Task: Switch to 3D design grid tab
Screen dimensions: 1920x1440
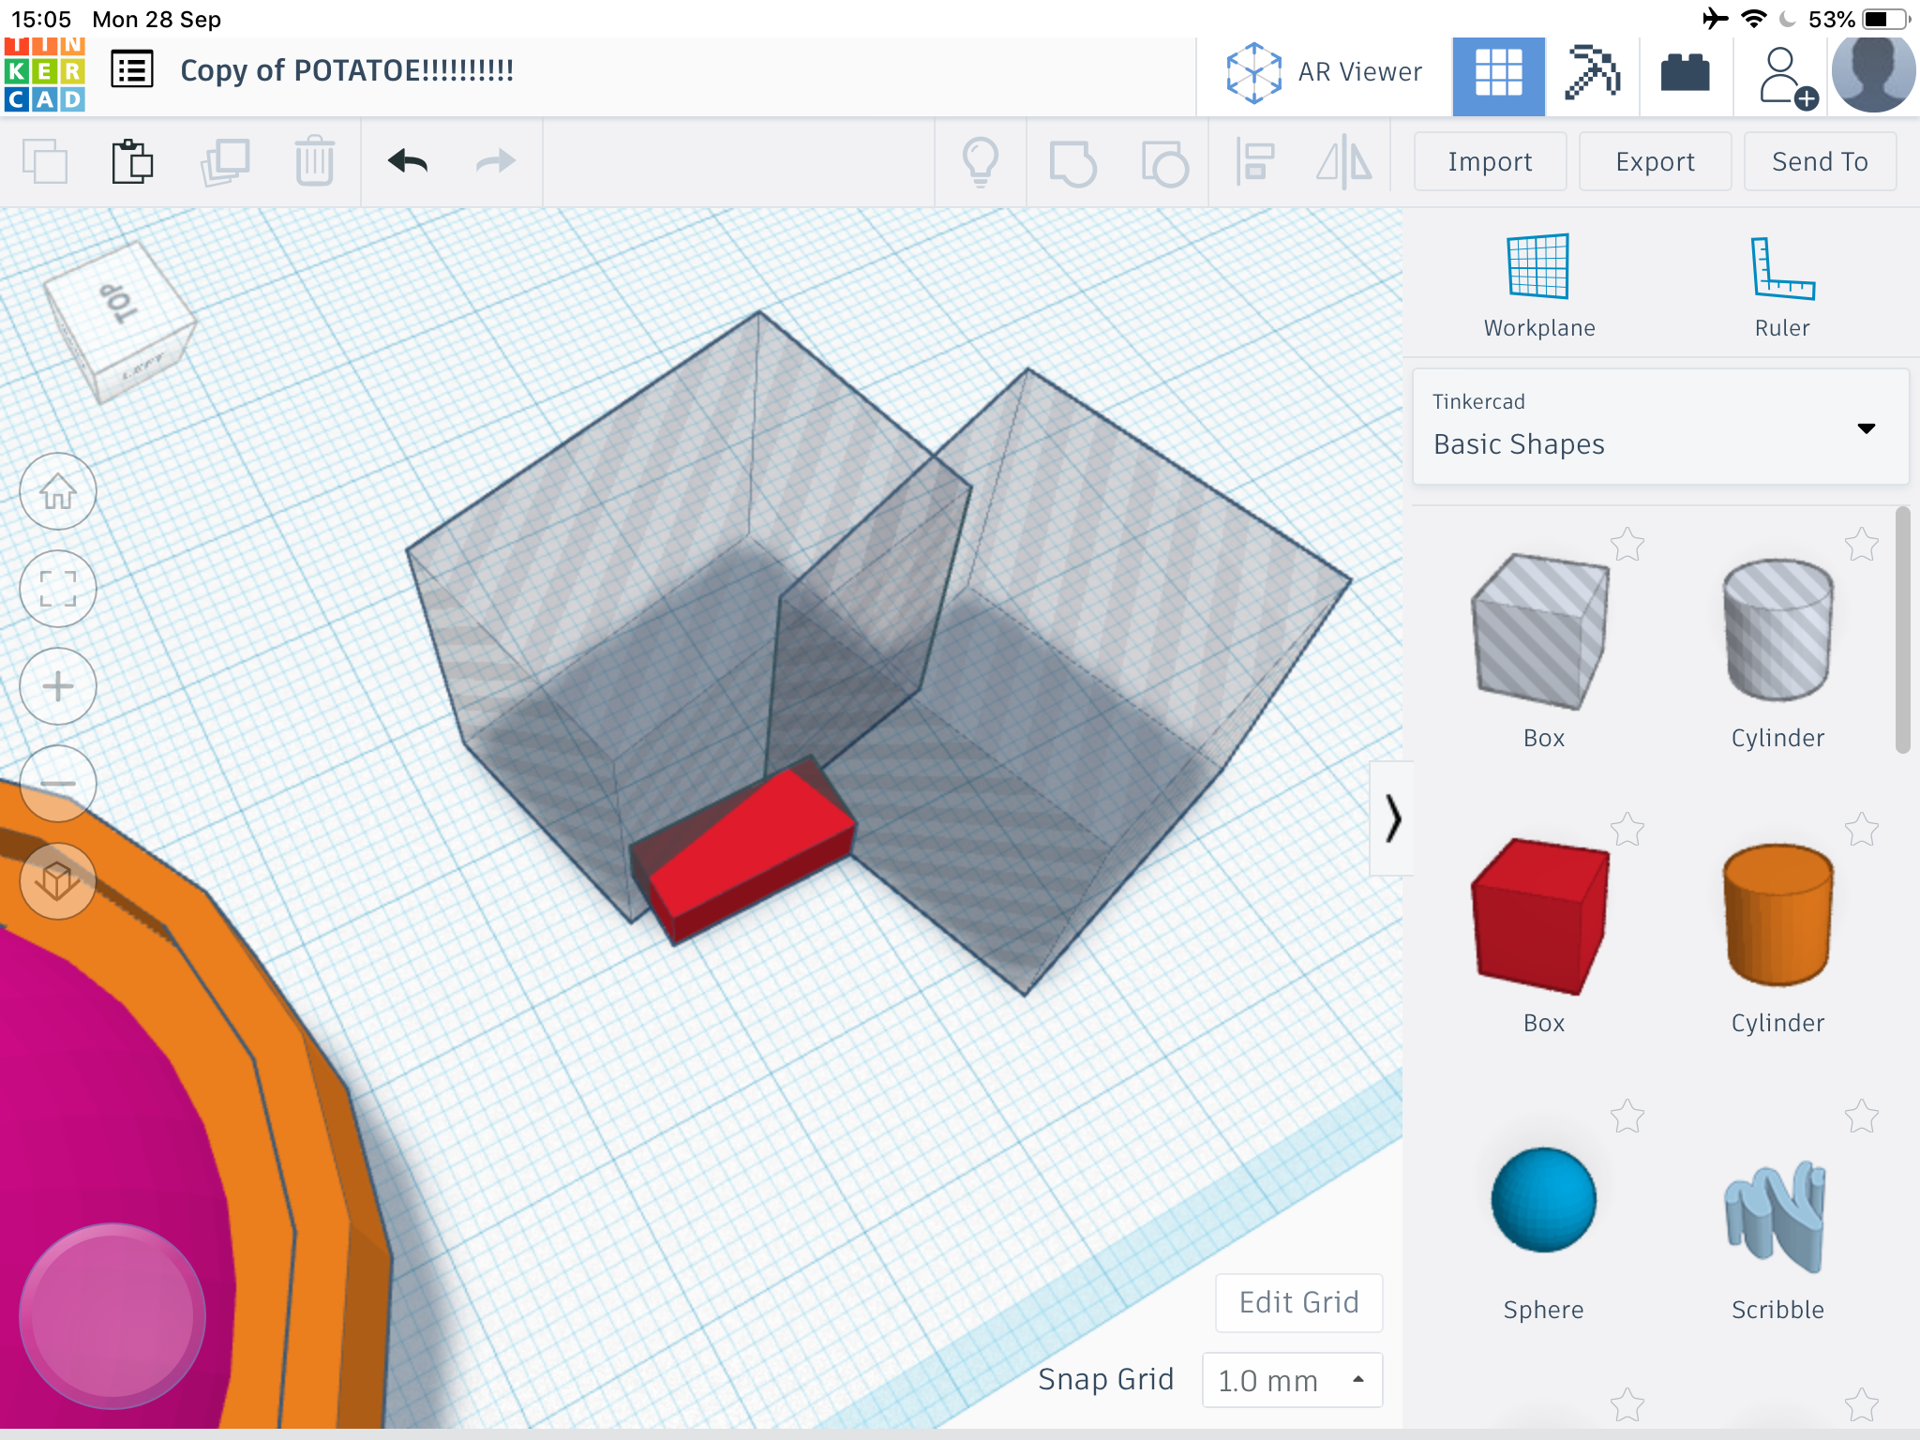Action: pos(1498,73)
